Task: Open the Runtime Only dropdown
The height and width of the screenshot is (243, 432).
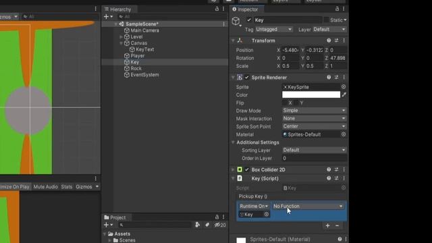Action: 254,207
